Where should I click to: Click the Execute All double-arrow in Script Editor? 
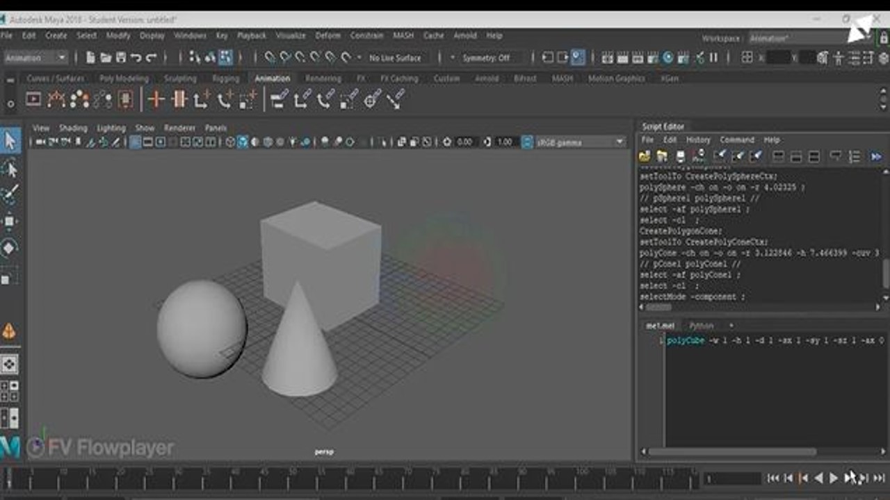click(x=877, y=157)
